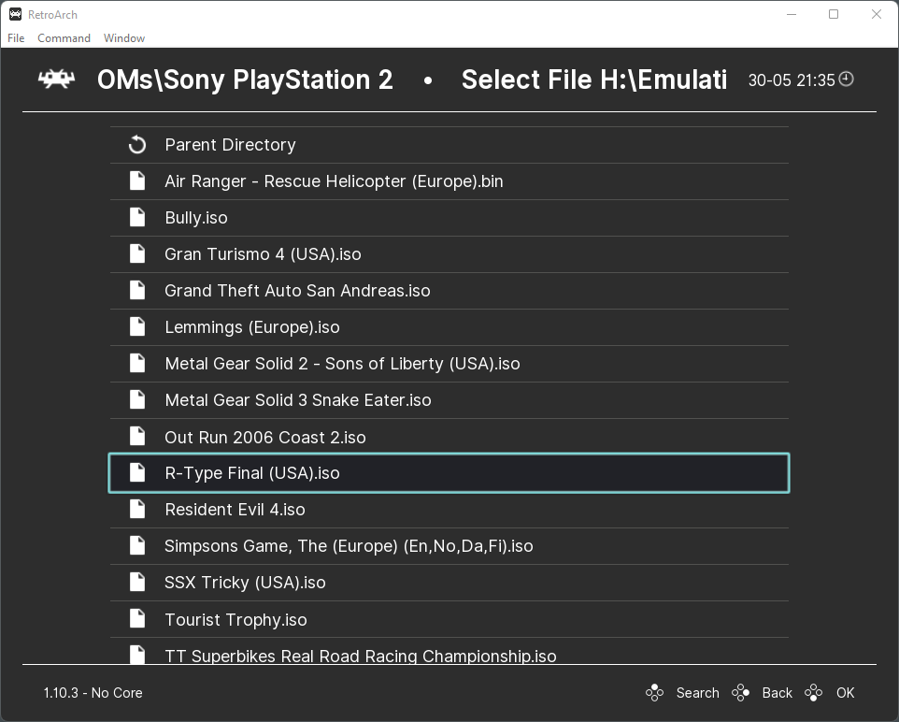Select highlighted R-Type Final (USA).iso
The height and width of the screenshot is (722, 899).
point(449,473)
